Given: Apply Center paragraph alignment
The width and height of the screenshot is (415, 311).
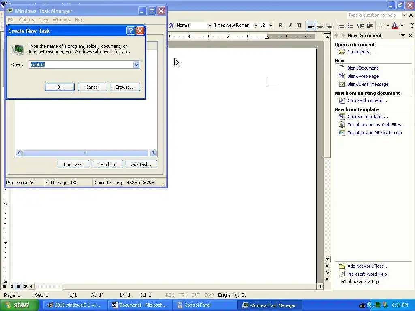Looking at the screenshot, I should [x=320, y=26].
